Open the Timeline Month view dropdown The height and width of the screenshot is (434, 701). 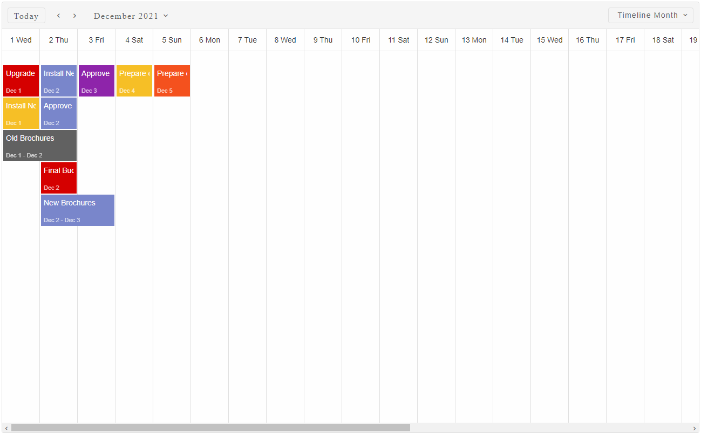pos(650,15)
